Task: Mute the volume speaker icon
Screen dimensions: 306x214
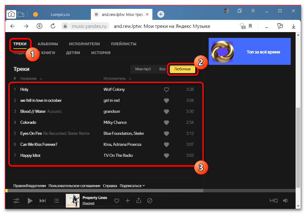Action: tap(285, 201)
